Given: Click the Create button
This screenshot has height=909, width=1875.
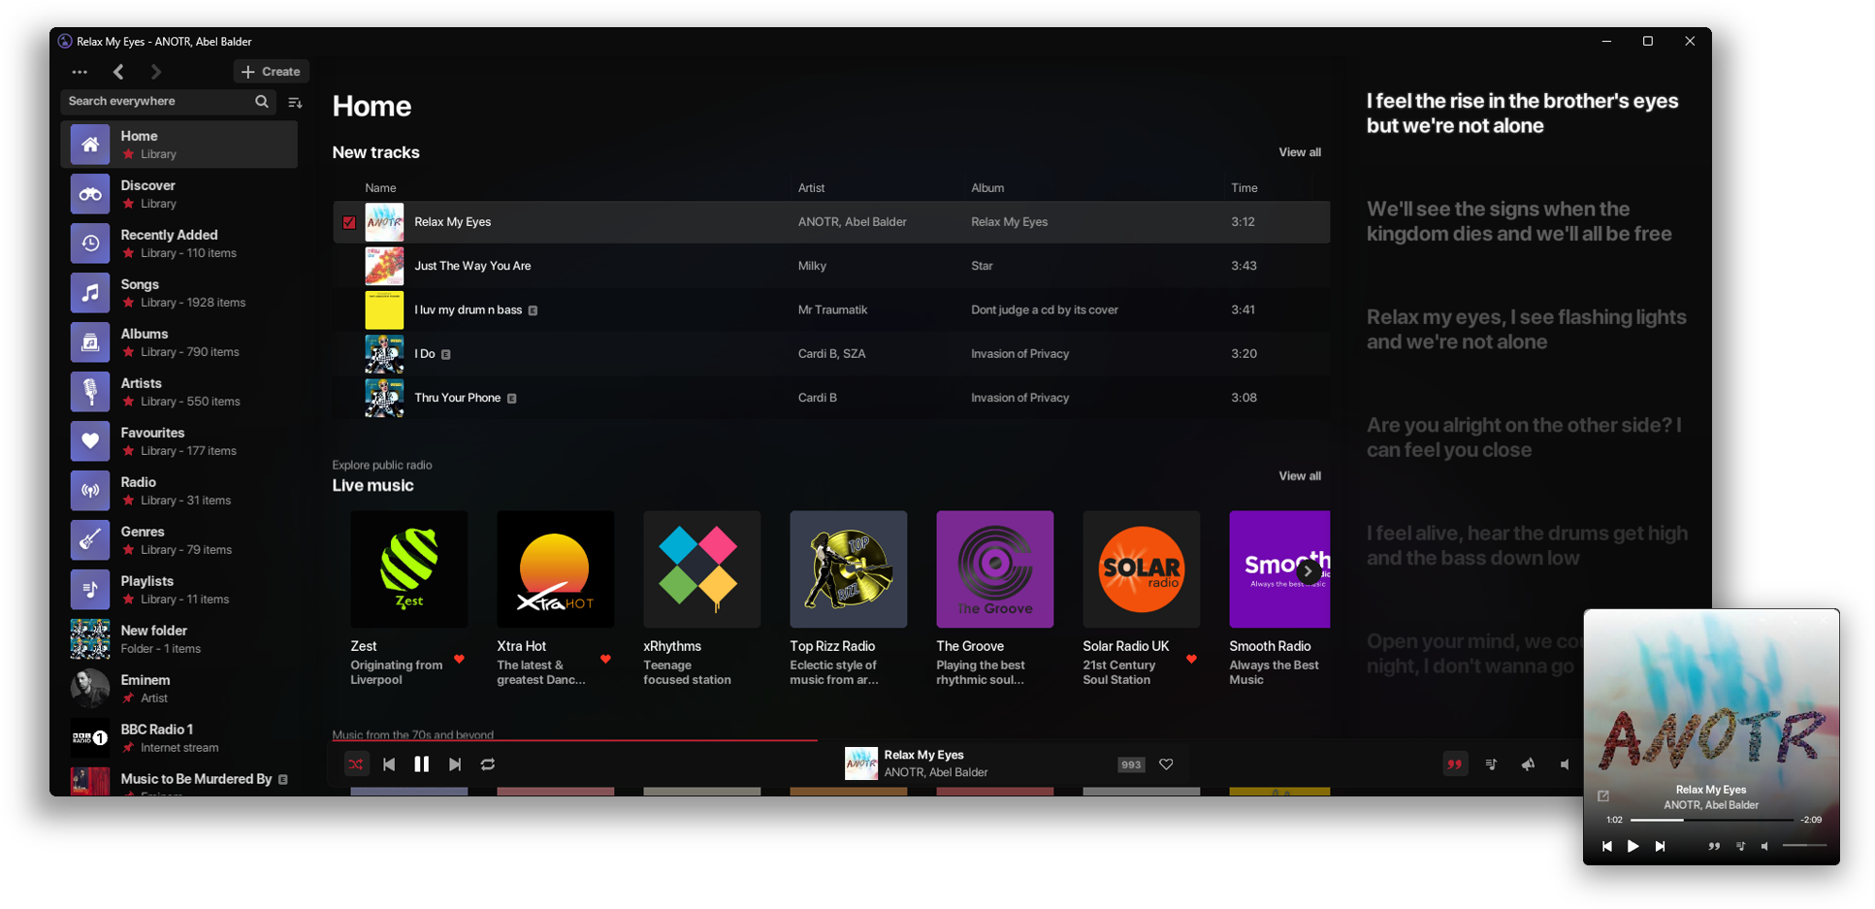Looking at the screenshot, I should click(272, 72).
